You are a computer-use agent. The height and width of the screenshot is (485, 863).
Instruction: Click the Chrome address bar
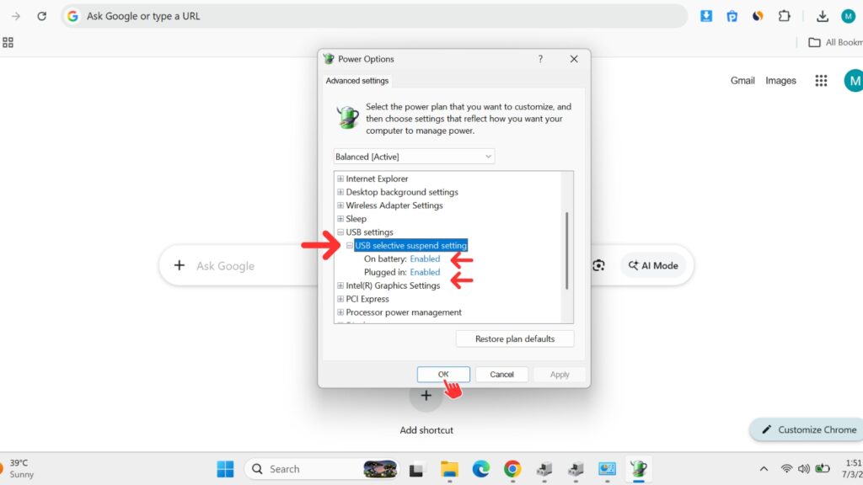374,16
